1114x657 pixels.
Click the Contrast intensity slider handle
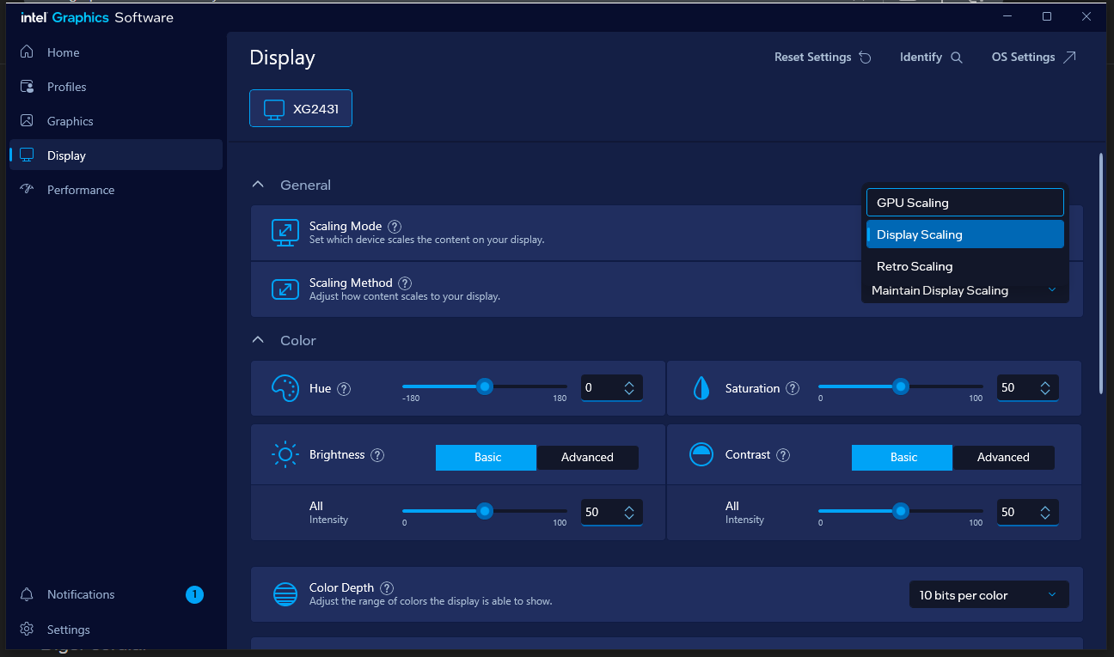(901, 512)
